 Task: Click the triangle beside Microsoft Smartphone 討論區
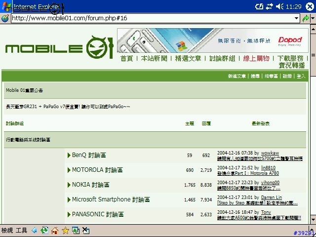click(69, 199)
